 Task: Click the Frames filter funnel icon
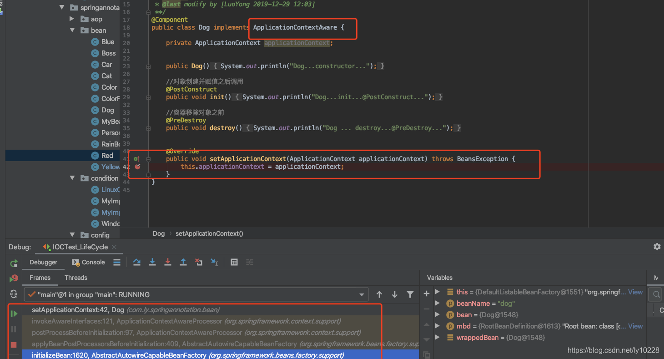pyautogui.click(x=410, y=294)
